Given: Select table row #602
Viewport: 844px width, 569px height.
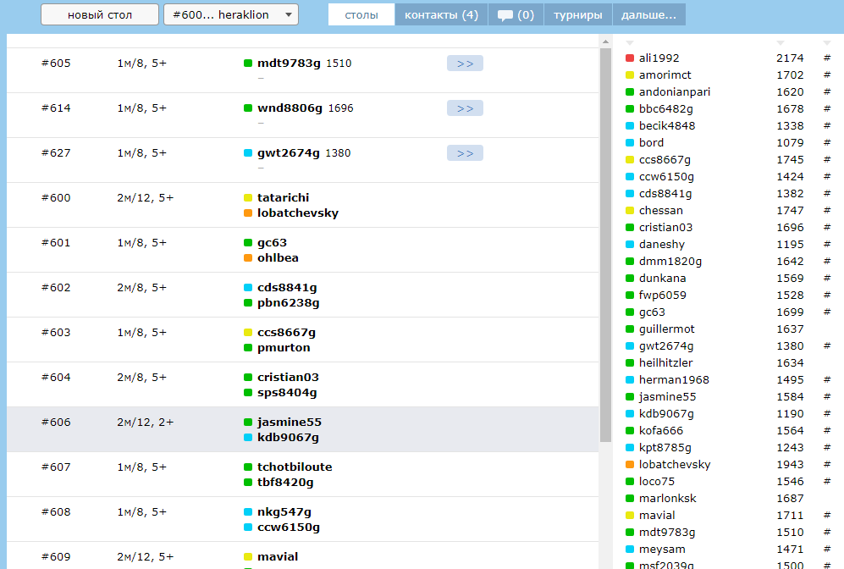Looking at the screenshot, I should point(302,295).
